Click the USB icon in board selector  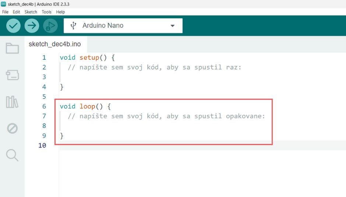pyautogui.click(x=73, y=26)
